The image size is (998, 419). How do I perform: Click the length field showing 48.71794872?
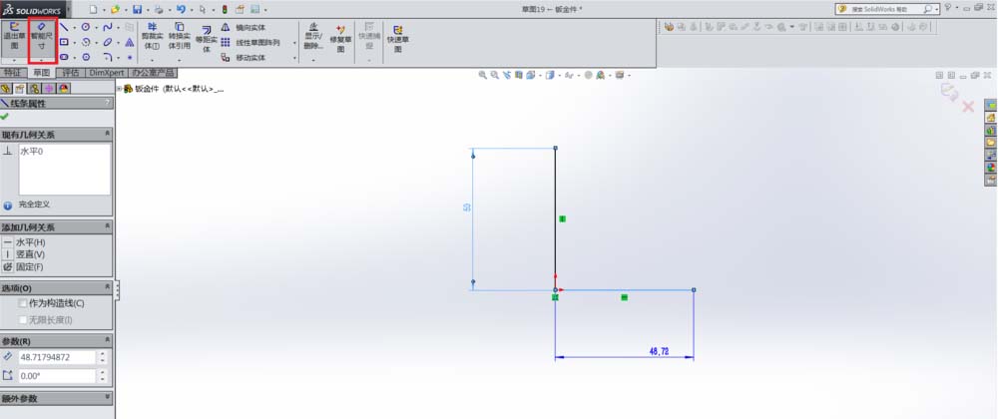pyautogui.click(x=57, y=357)
